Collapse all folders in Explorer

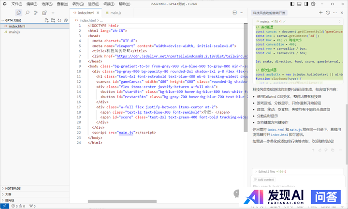(x=66, y=20)
